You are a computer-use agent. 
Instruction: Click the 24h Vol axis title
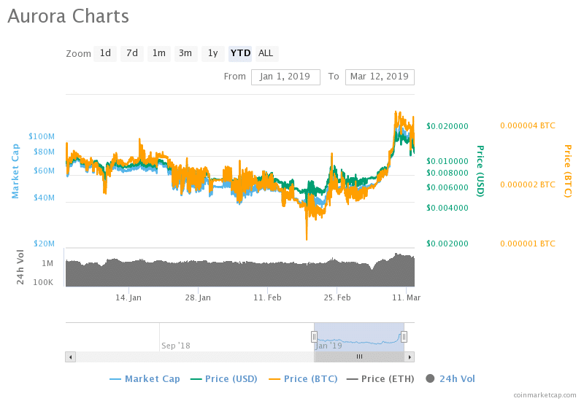20,267
